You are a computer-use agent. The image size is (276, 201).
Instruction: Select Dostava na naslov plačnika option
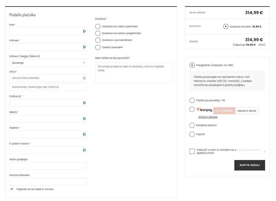tap(98, 26)
